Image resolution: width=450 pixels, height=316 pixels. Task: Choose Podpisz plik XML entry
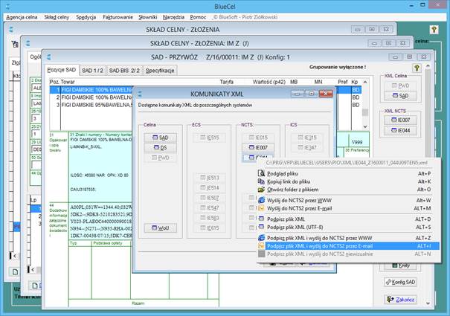[348, 219]
